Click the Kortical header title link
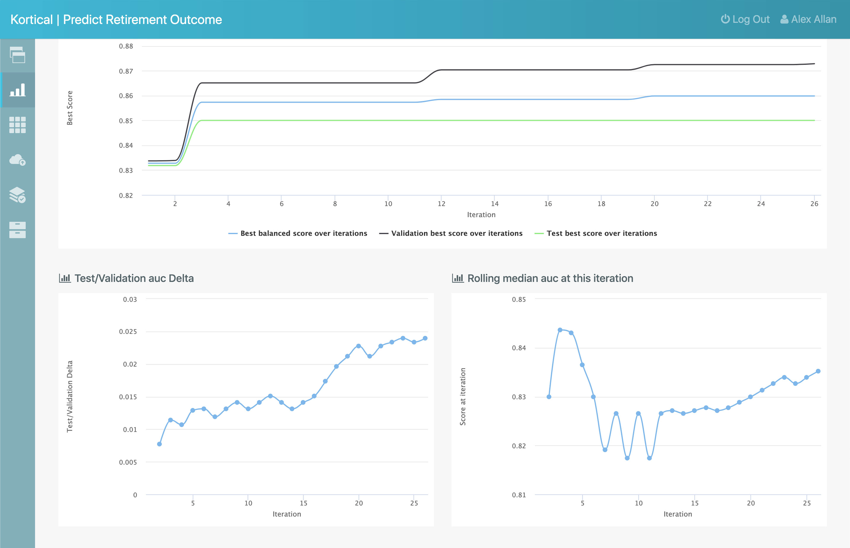The height and width of the screenshot is (548, 850). coord(116,19)
